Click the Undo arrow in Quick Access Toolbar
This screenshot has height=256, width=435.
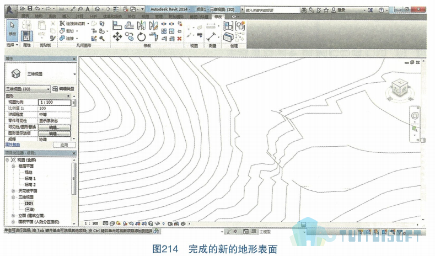click(37, 9)
